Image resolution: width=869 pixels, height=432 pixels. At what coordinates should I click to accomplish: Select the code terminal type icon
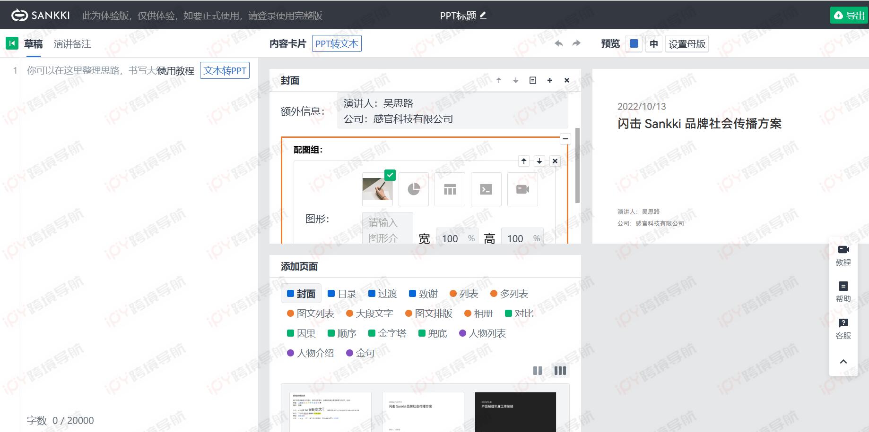point(486,189)
